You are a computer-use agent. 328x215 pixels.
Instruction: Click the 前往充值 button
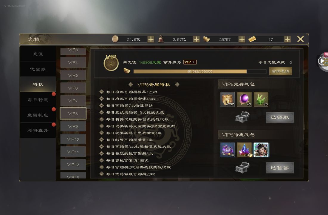click(x=280, y=71)
